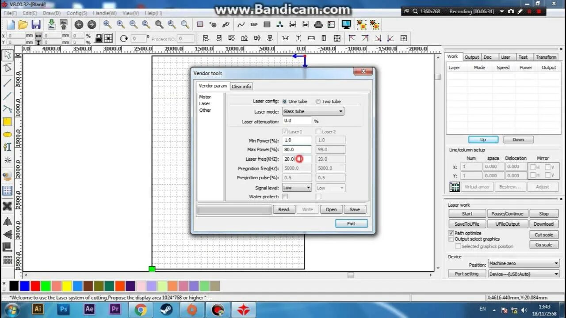Activate the Text tool in left toolbar
The image size is (566, 318).
[x=7, y=147]
